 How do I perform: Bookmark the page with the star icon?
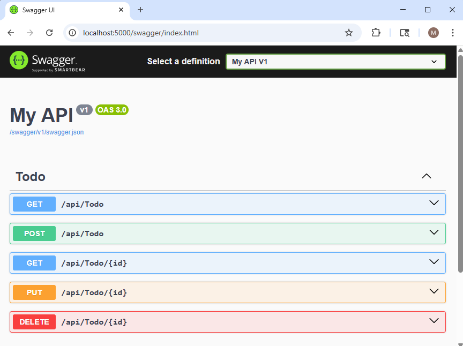tap(349, 33)
